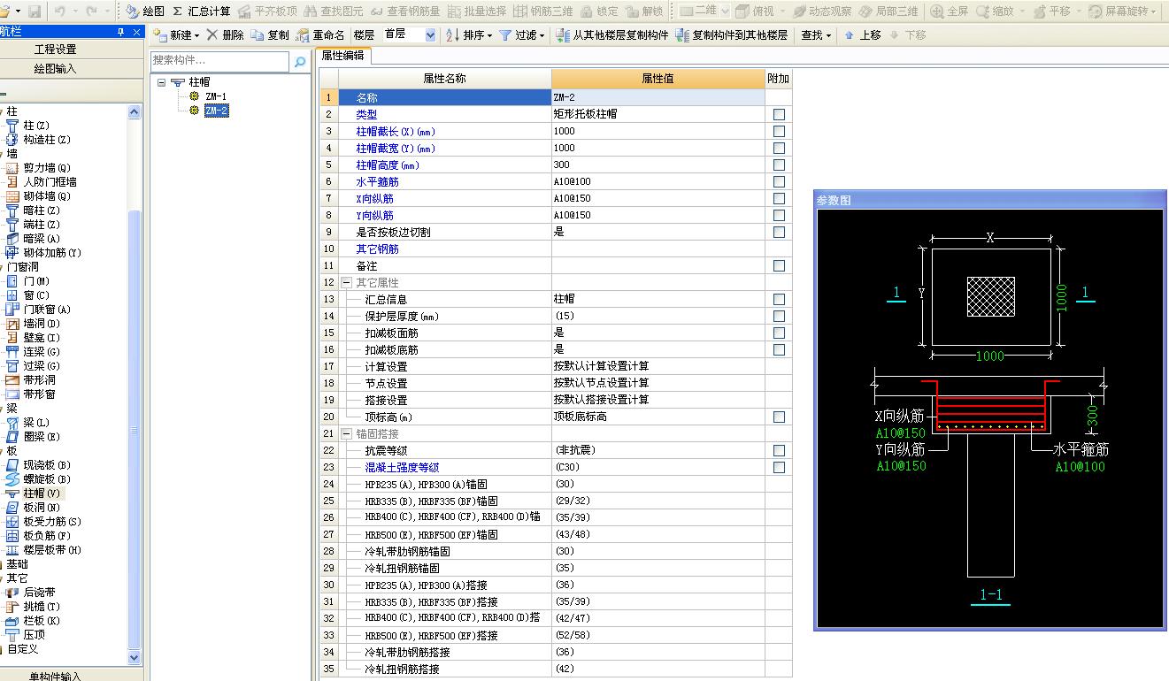Select ZM-1 component in tree
The width and height of the screenshot is (1169, 681).
coord(216,96)
